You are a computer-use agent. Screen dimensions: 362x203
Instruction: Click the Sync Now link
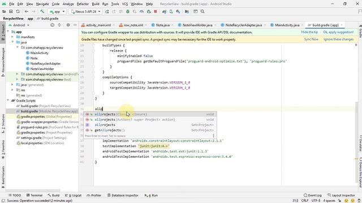tap(311, 39)
